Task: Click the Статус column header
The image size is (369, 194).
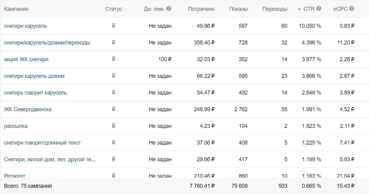Action: click(x=114, y=9)
